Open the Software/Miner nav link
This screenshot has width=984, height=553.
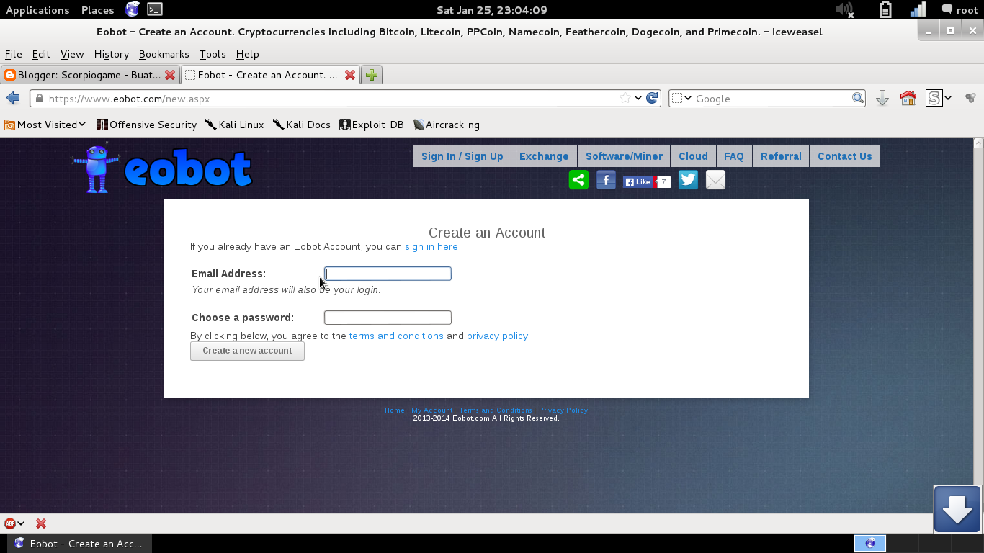pyautogui.click(x=624, y=156)
